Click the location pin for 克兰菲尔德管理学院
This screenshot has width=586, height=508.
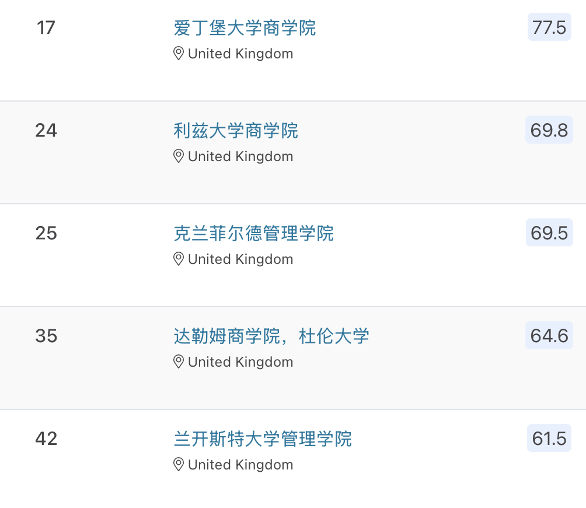pyautogui.click(x=178, y=259)
